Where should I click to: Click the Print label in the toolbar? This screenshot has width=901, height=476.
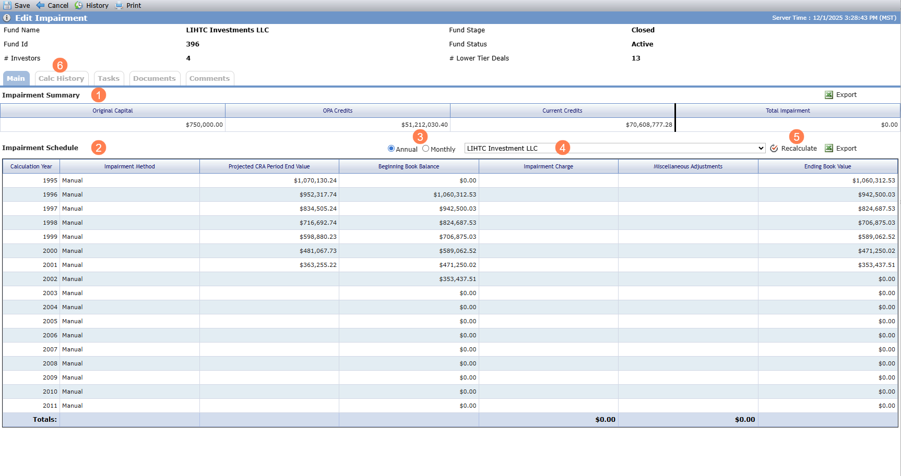pyautogui.click(x=134, y=5)
